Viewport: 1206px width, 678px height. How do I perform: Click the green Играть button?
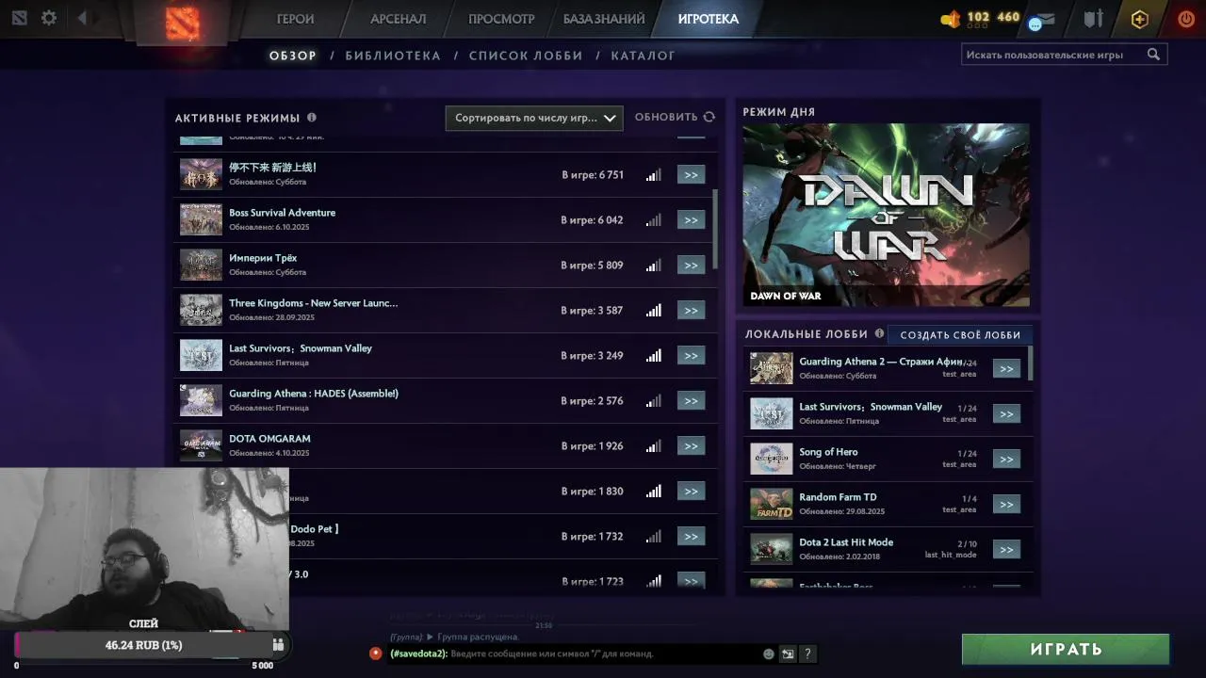click(x=1066, y=649)
